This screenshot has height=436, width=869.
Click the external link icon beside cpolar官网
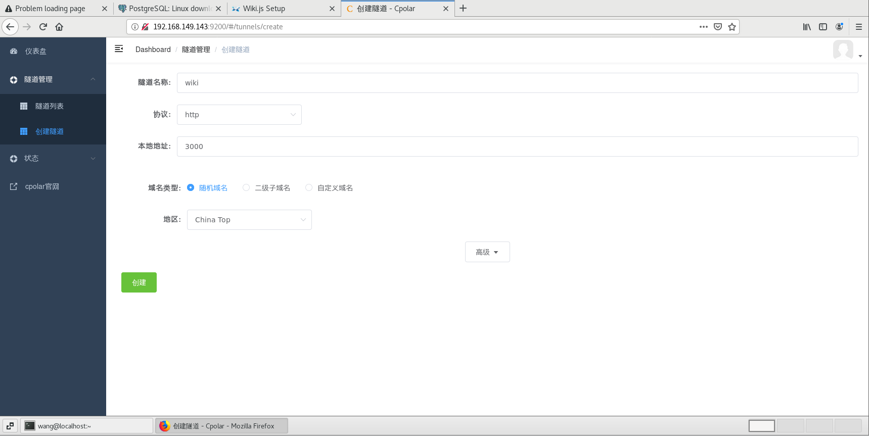(14, 186)
